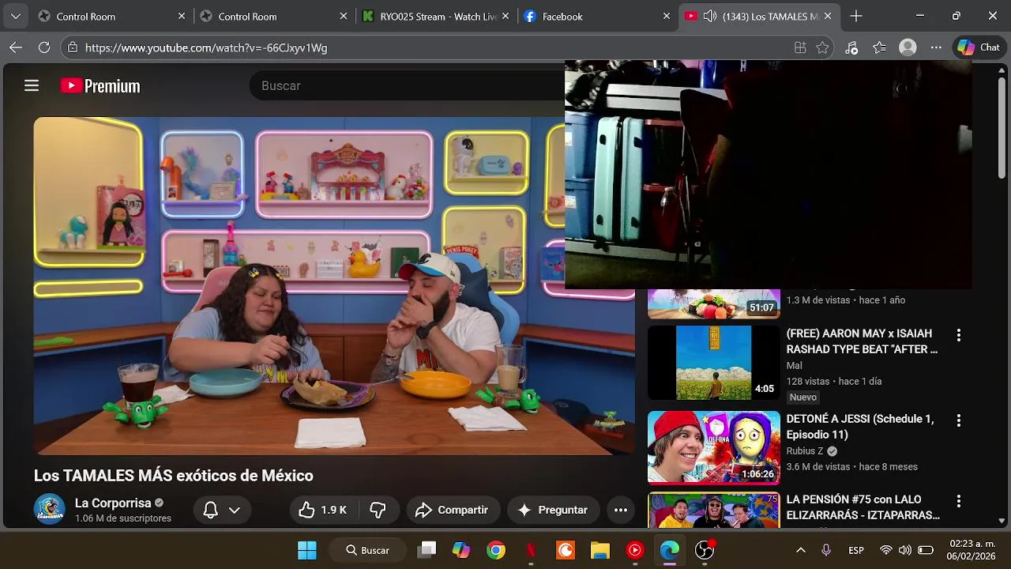
Task: Open the microphone tray icon
Action: (x=826, y=550)
